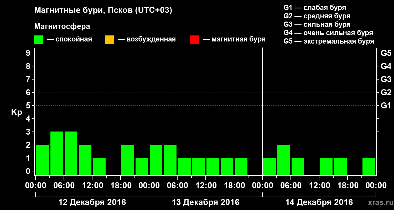The image size is (394, 210).
Task: Click 14 December's 03:00–06:00 bar (Kp 2)
Action: point(284,160)
